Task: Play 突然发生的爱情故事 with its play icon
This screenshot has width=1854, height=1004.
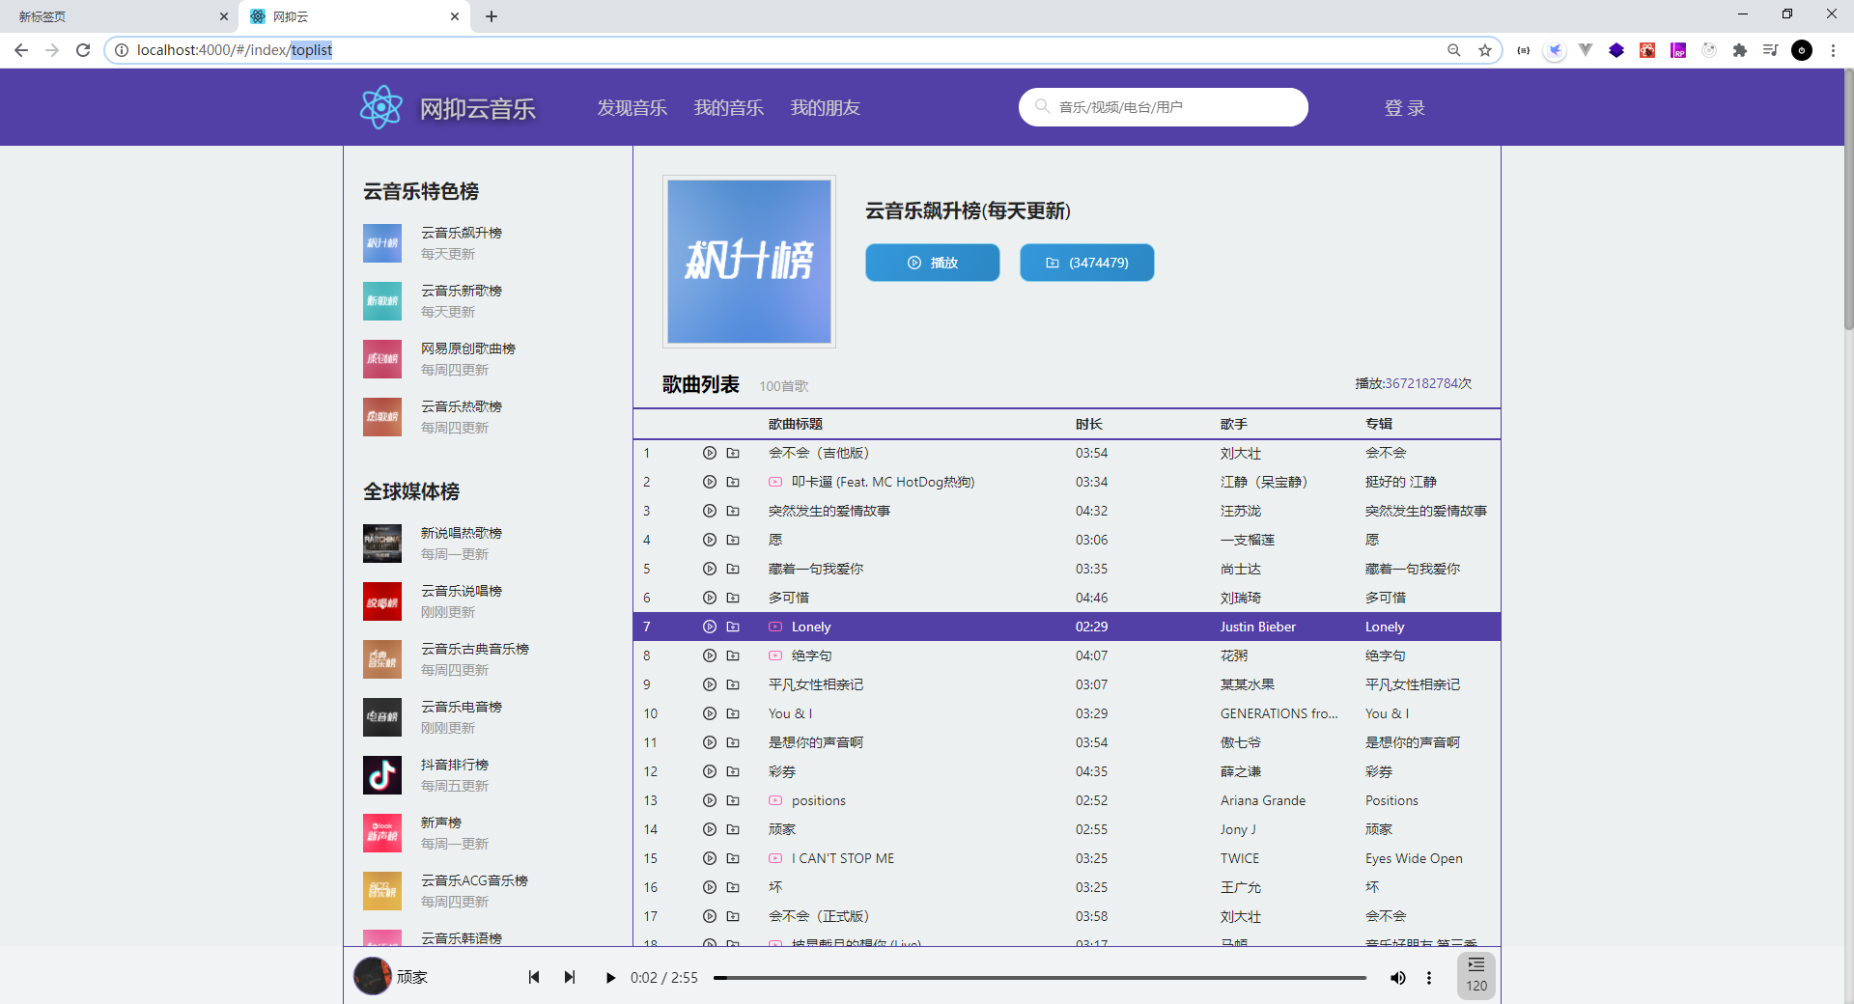Action: point(709,511)
